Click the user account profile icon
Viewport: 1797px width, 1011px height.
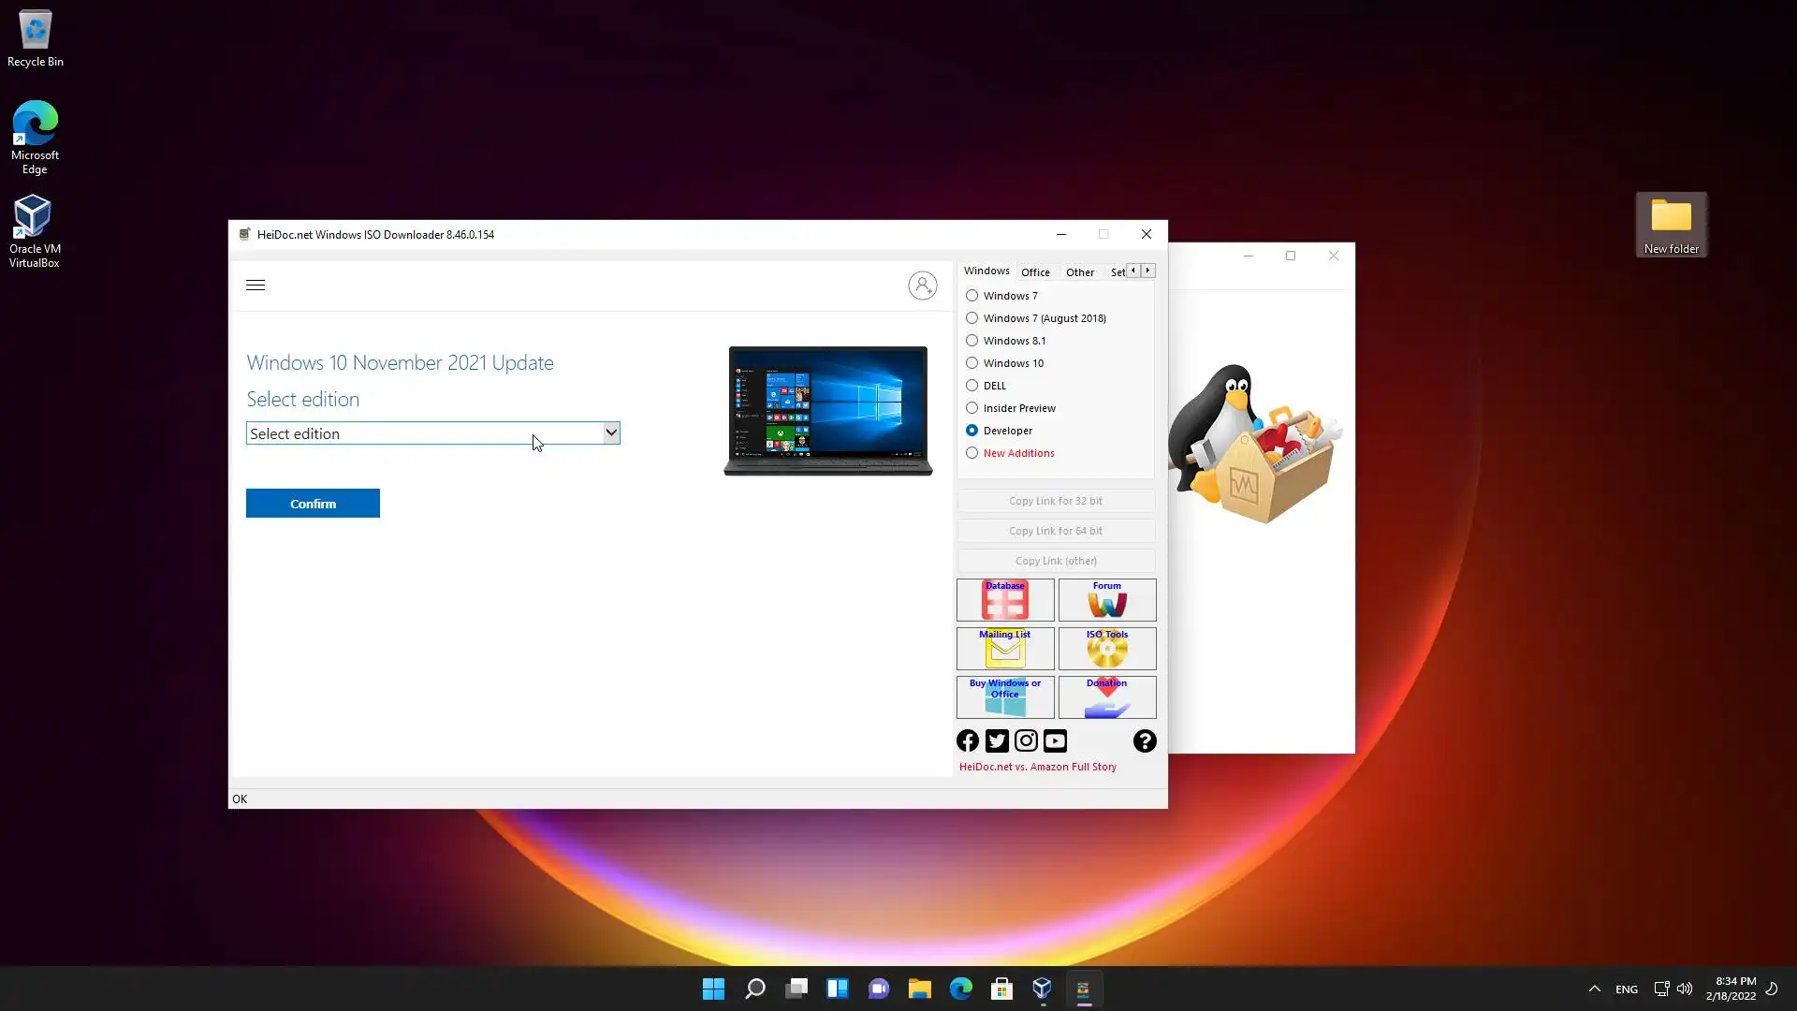[x=922, y=286]
